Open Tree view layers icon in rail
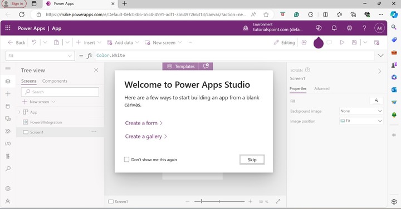This screenshot has height=209, width=401. (8, 81)
